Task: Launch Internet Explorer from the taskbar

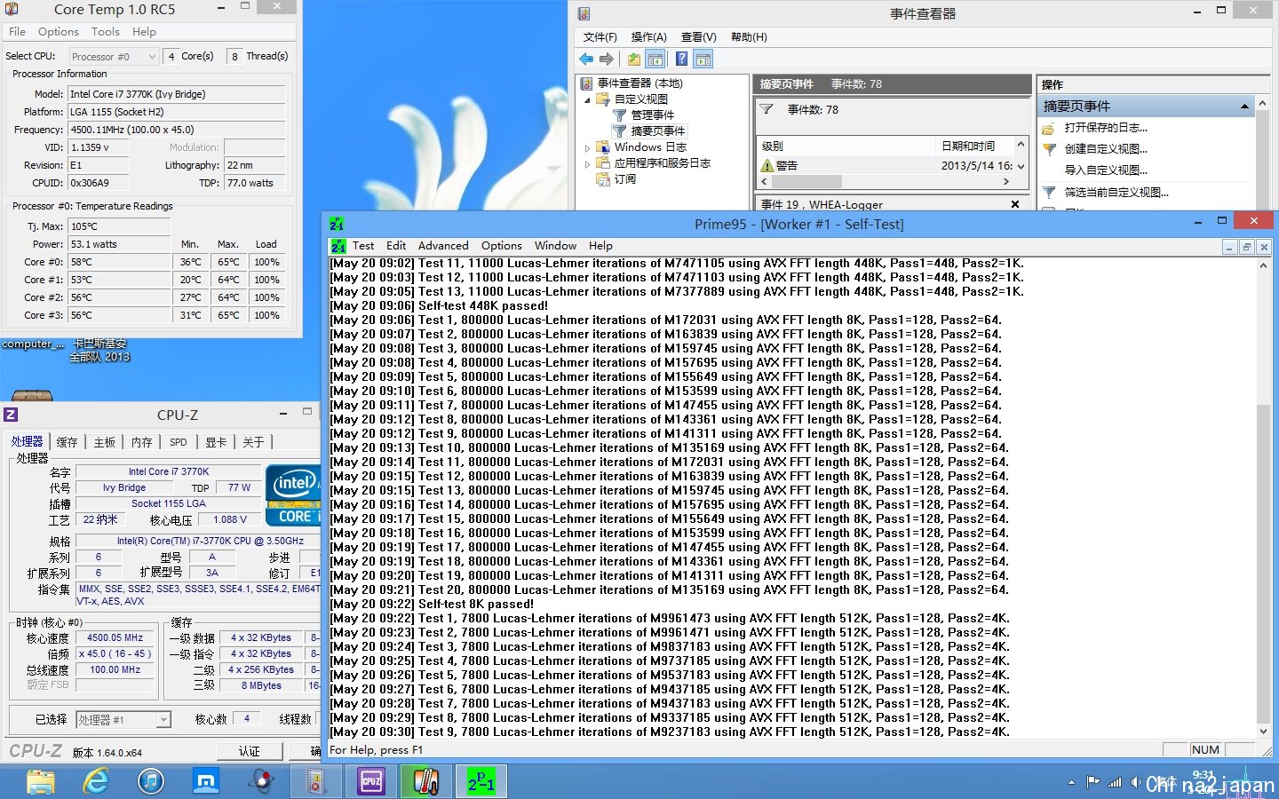Action: (96, 781)
